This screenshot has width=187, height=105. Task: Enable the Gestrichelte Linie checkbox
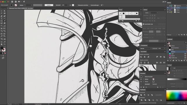[143, 24]
